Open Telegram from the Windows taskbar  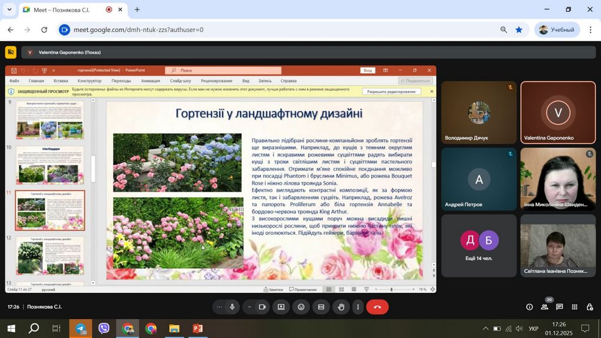[80, 329]
